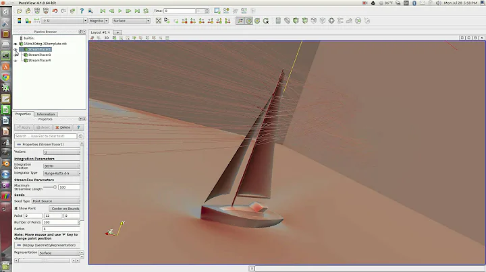Select 15kts30deg-3Dtemplate.vtk source

pos(45,44)
